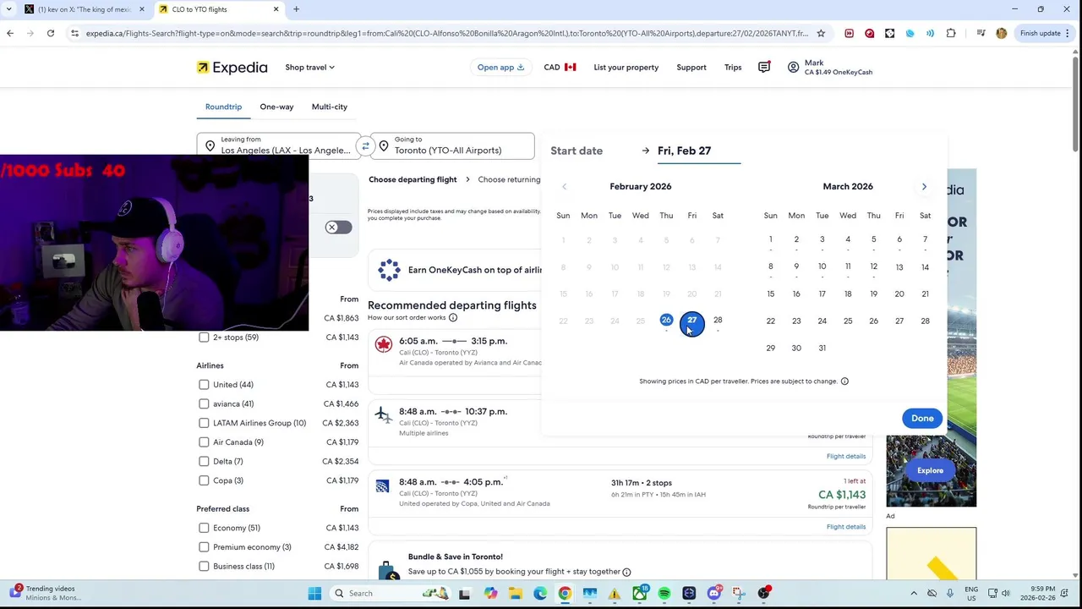
Task: Open Chrome profile avatar
Action: click(1002, 33)
